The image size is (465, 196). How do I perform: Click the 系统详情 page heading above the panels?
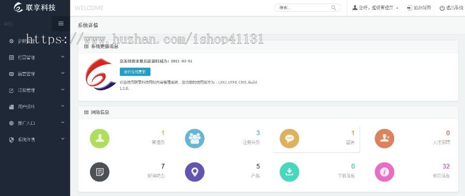tap(88, 25)
